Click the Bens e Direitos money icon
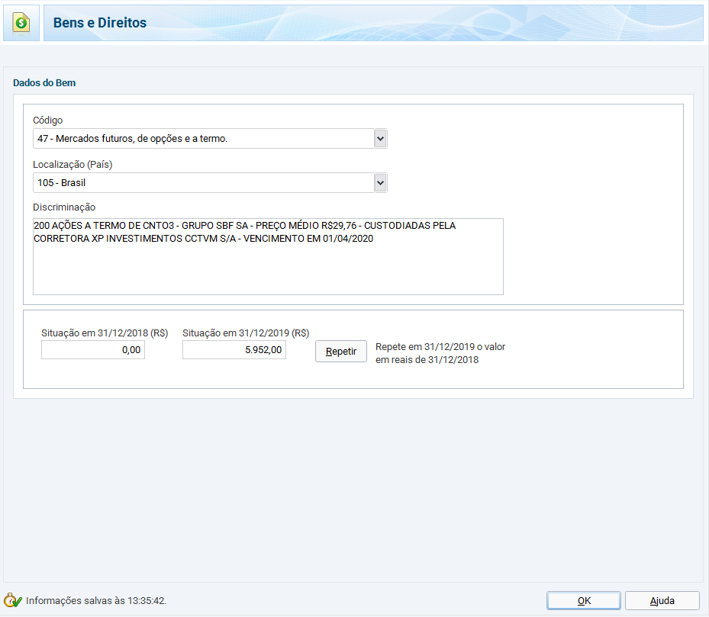 [x=21, y=23]
